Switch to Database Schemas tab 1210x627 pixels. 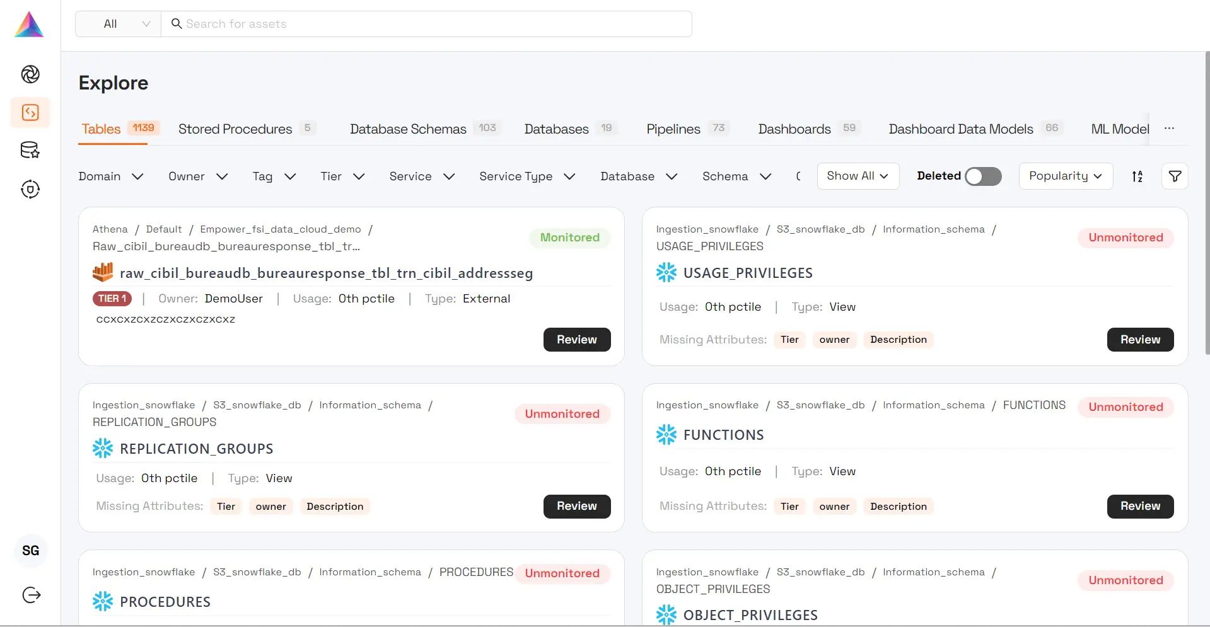[x=424, y=129]
